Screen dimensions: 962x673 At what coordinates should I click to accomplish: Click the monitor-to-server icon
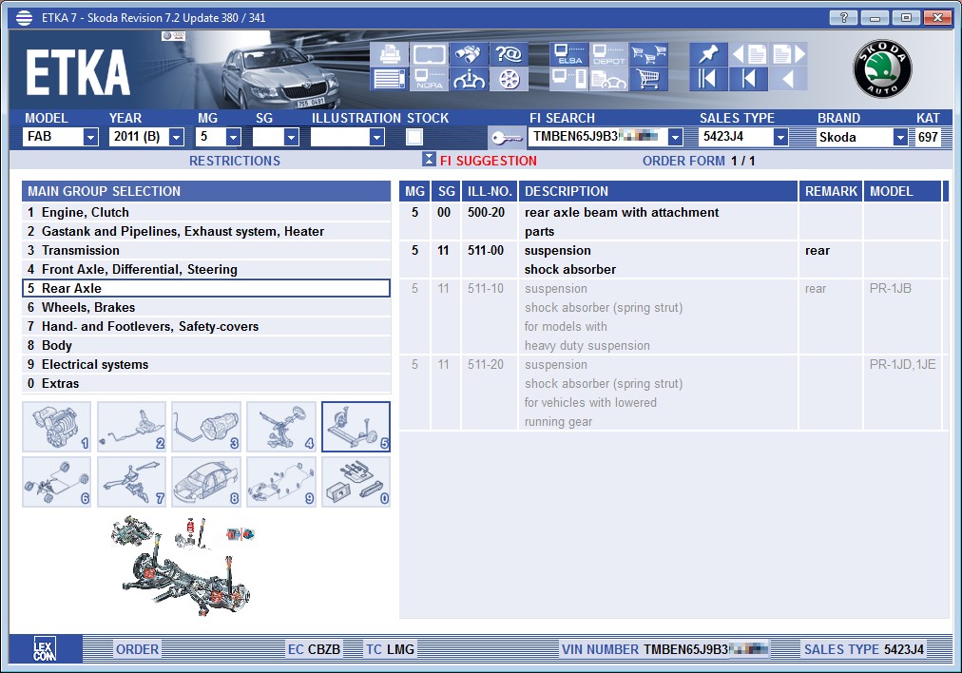568,79
